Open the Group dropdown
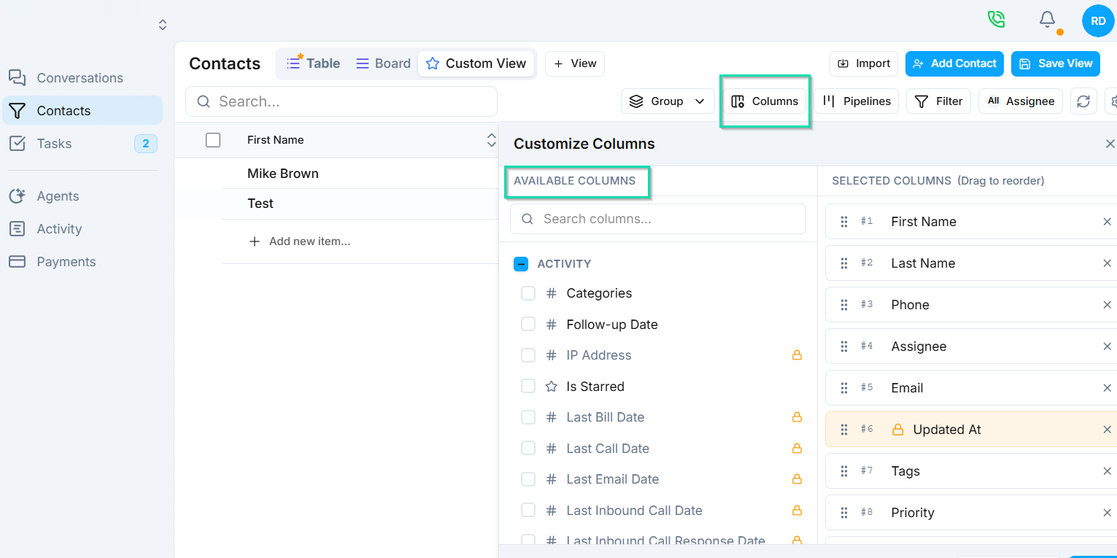This screenshot has height=558, width=1117. pos(668,101)
